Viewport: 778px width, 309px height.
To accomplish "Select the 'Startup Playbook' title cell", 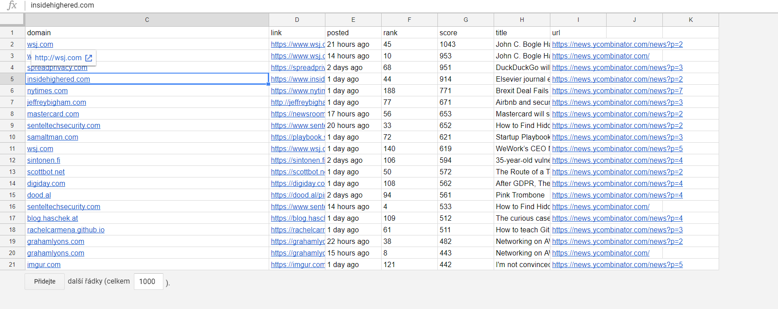I will (x=522, y=137).
